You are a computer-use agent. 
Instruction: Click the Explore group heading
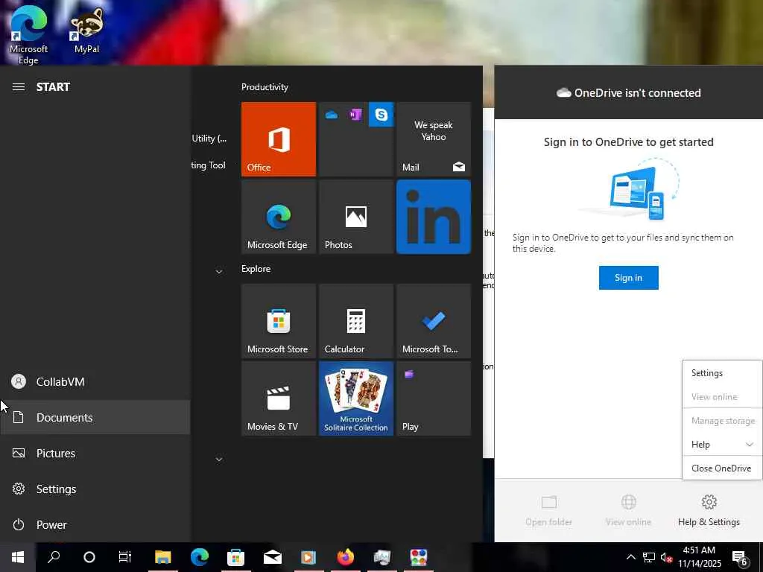[256, 269]
